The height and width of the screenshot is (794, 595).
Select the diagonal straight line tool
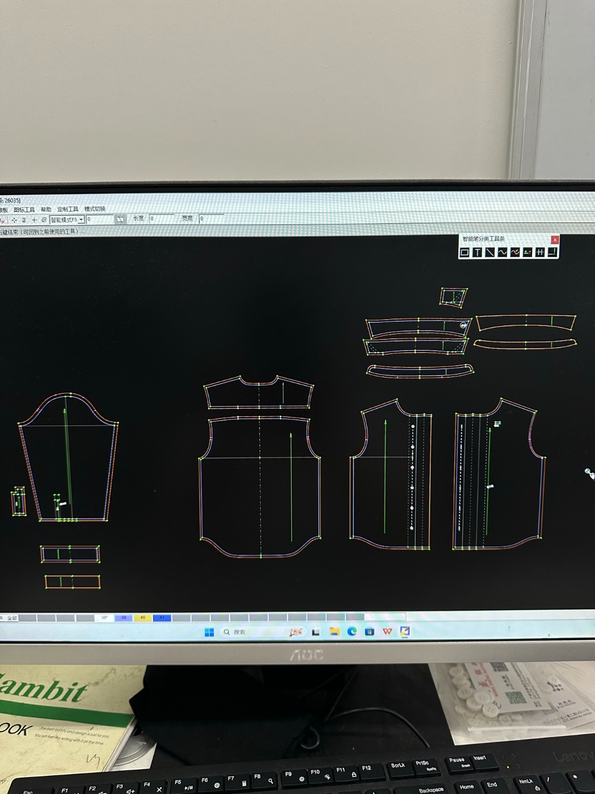point(490,253)
